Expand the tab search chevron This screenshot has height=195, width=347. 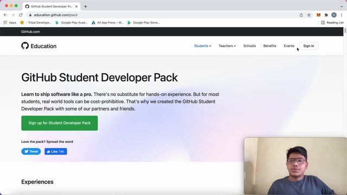click(x=342, y=6)
